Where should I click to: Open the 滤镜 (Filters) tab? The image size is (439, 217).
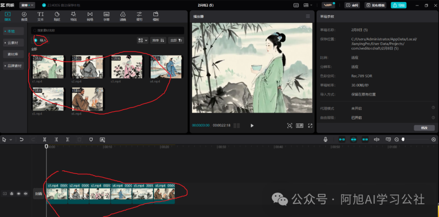123,16
